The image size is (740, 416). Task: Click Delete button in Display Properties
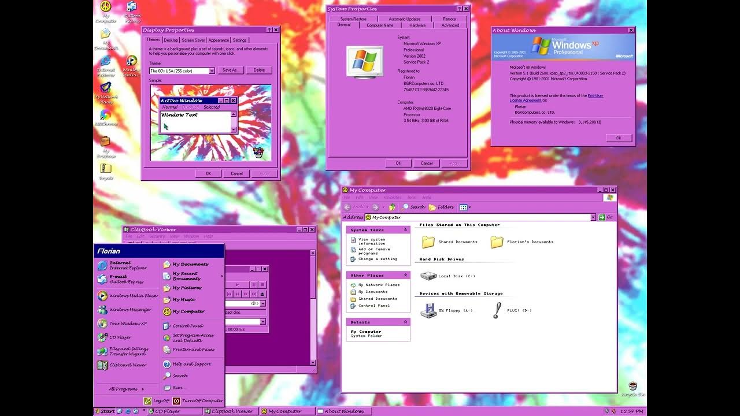coord(259,70)
